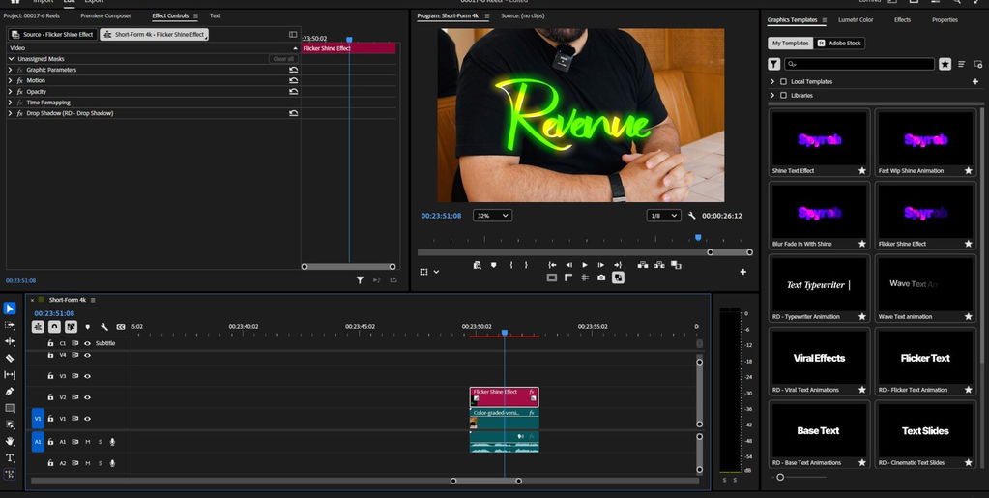Toggle the lock on track V3
This screenshot has width=989, height=498.
[50, 376]
